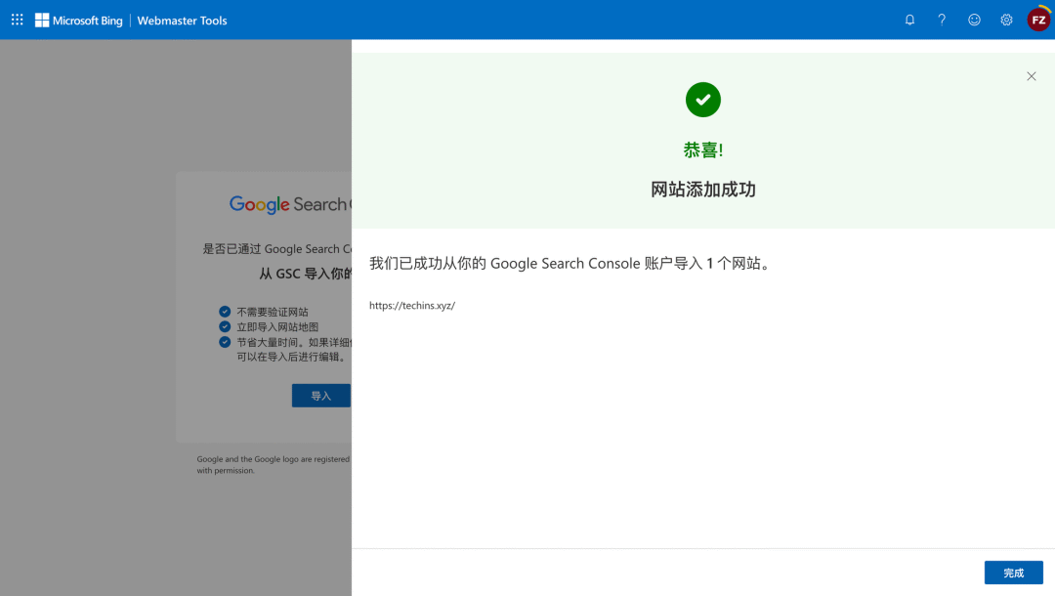This screenshot has width=1055, height=596.
Task: Click the 网站添加成功 heading
Action: point(703,190)
